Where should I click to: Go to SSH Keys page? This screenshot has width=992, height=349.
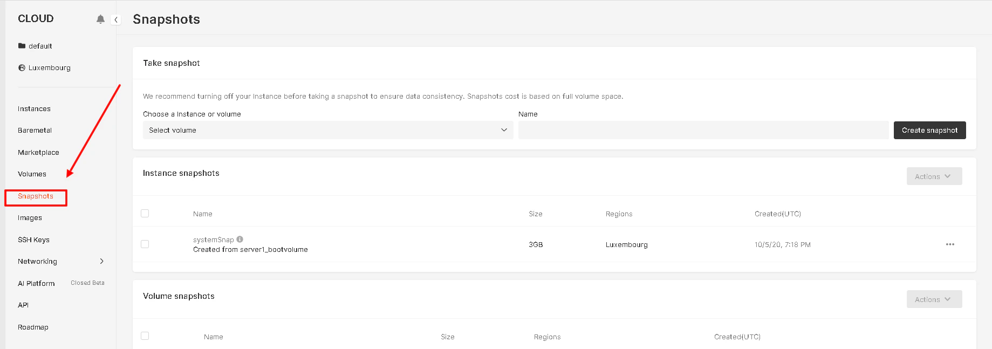coord(33,239)
